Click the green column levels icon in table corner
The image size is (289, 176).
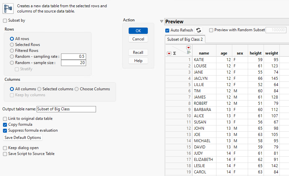[189, 52]
